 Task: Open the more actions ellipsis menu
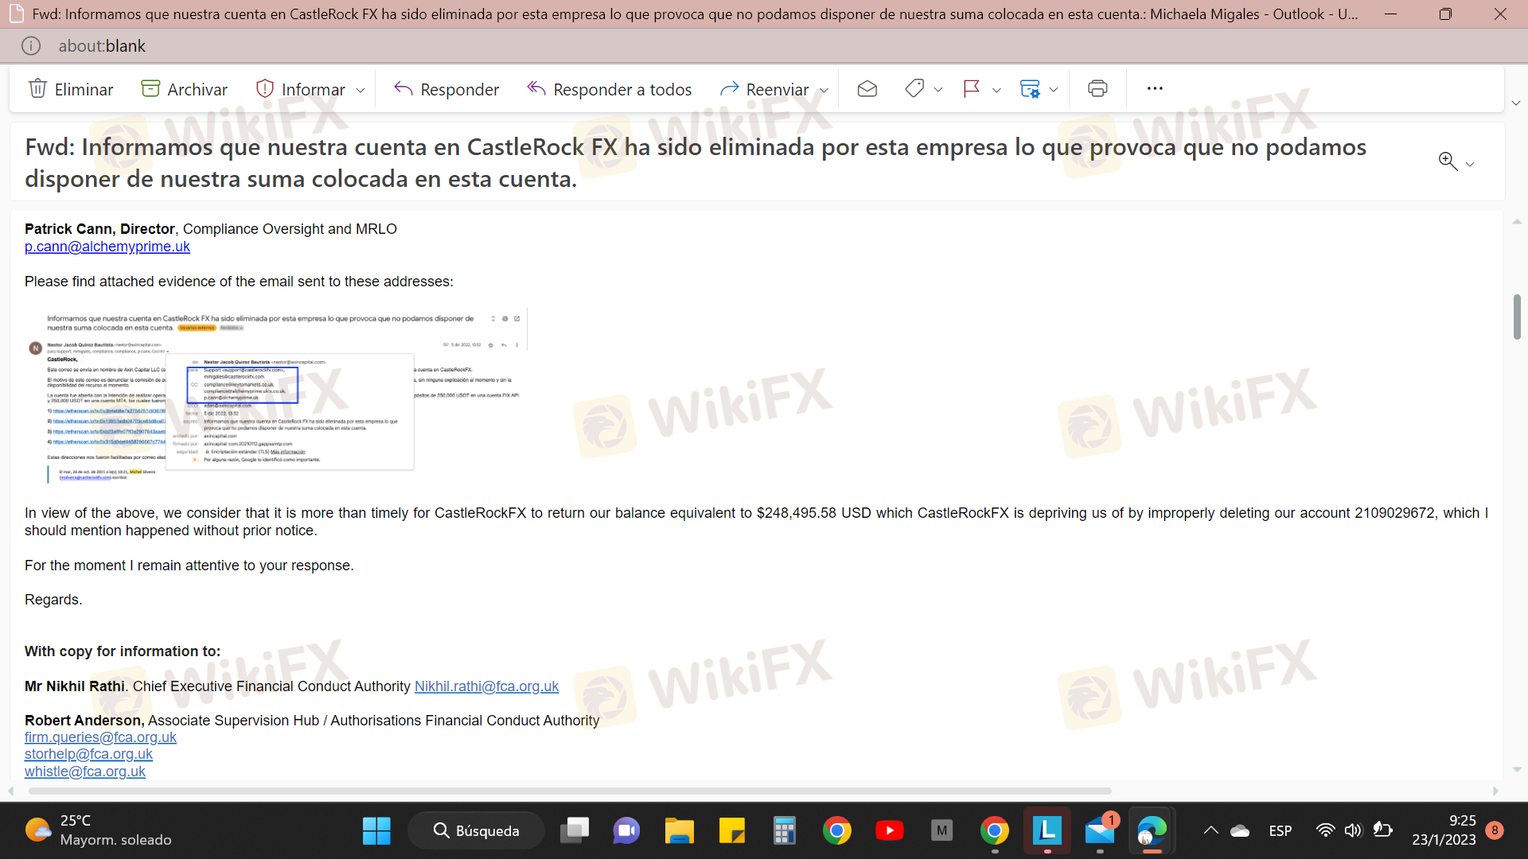tap(1155, 88)
